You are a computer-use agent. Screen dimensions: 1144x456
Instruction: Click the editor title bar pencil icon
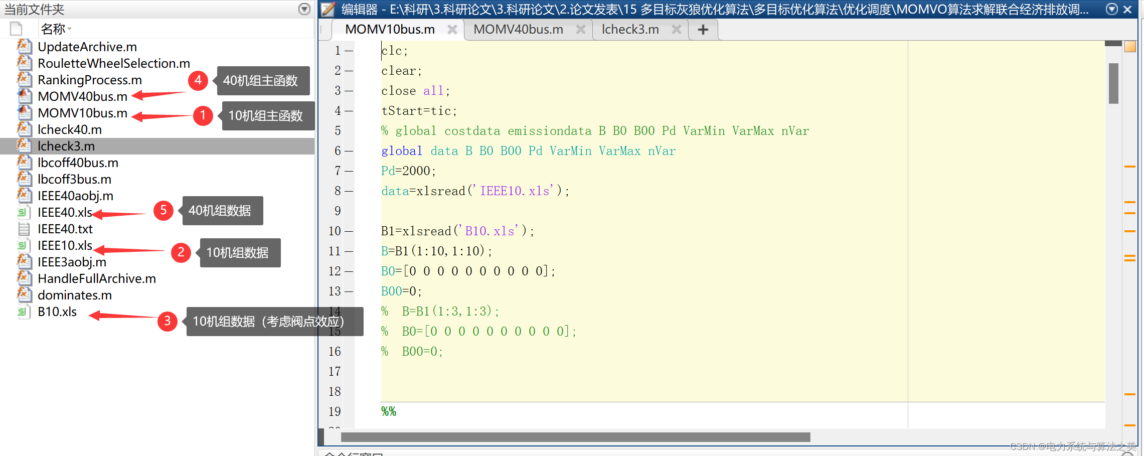click(x=328, y=9)
